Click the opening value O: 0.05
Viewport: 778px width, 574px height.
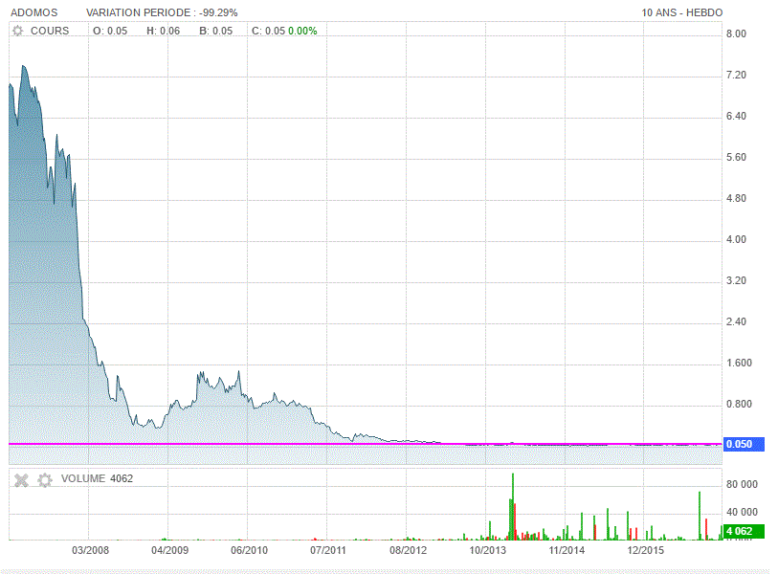(110, 31)
